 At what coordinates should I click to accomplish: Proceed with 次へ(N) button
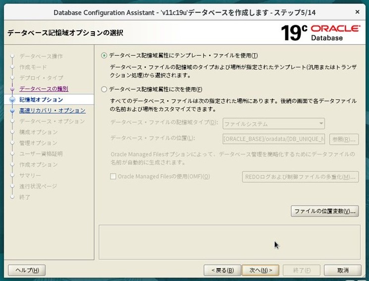coord(261,270)
